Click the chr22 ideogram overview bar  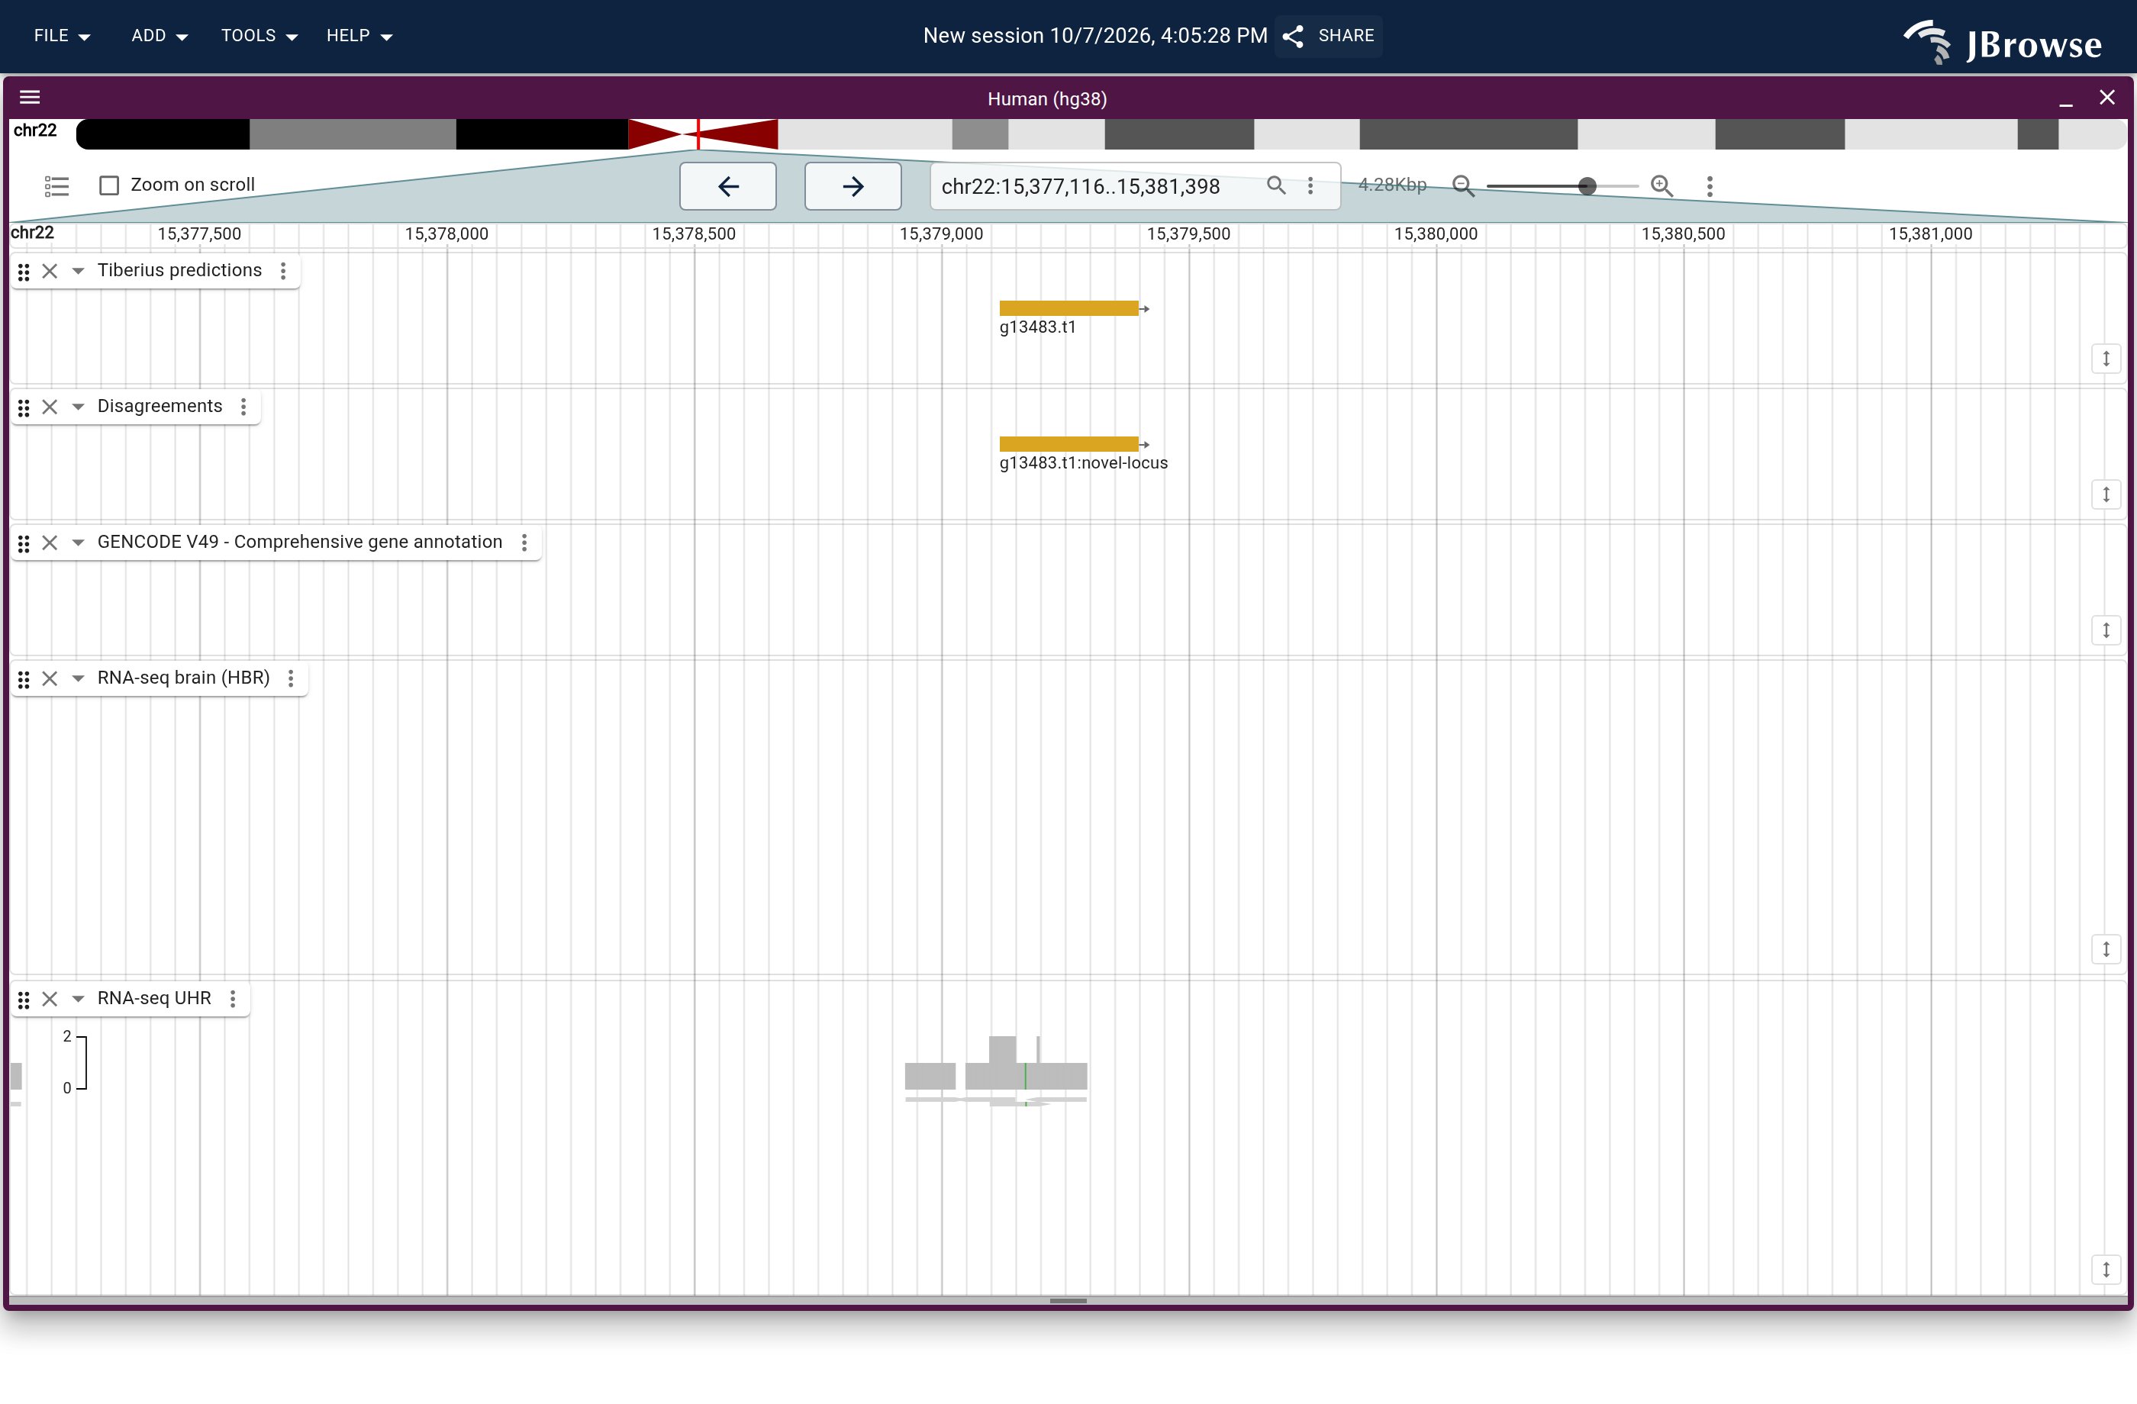(1101, 134)
